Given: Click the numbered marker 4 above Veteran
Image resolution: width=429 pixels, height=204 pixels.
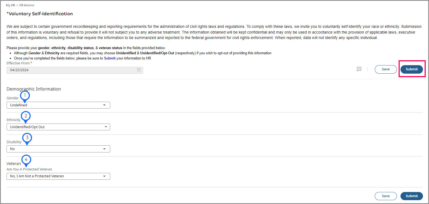Looking at the screenshot, I should tap(26, 159).
